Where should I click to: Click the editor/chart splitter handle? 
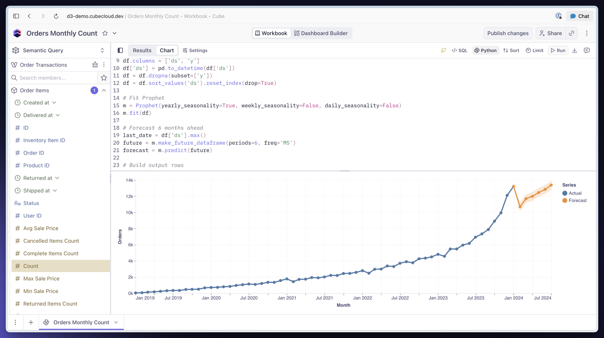tap(345, 171)
